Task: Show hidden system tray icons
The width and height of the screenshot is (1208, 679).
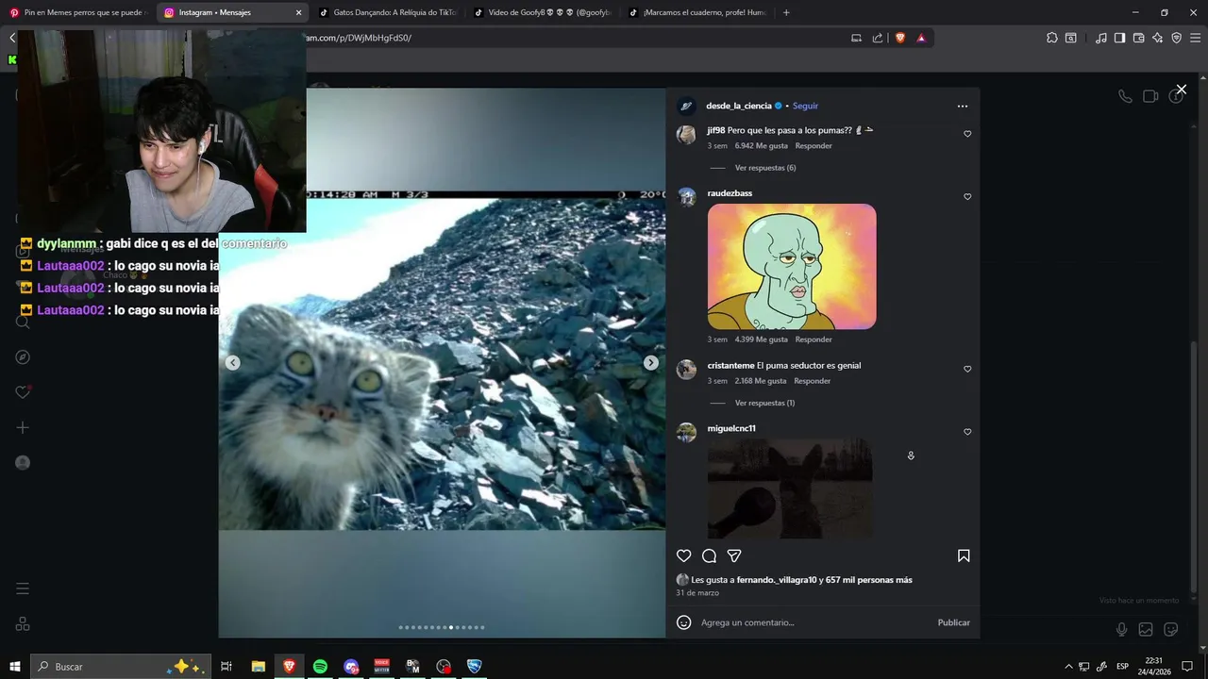Action: (x=1068, y=667)
